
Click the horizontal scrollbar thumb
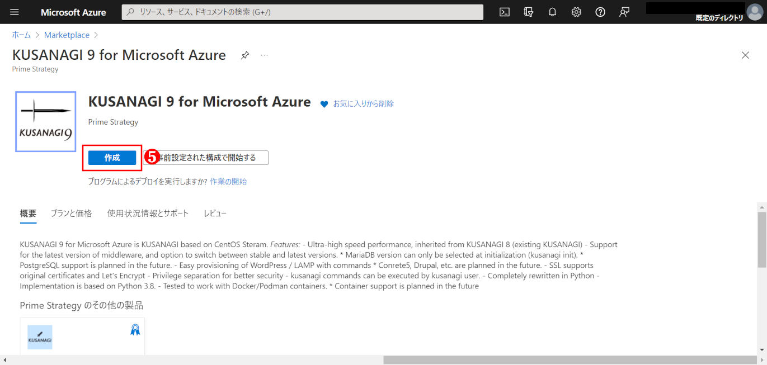[x=569, y=360]
